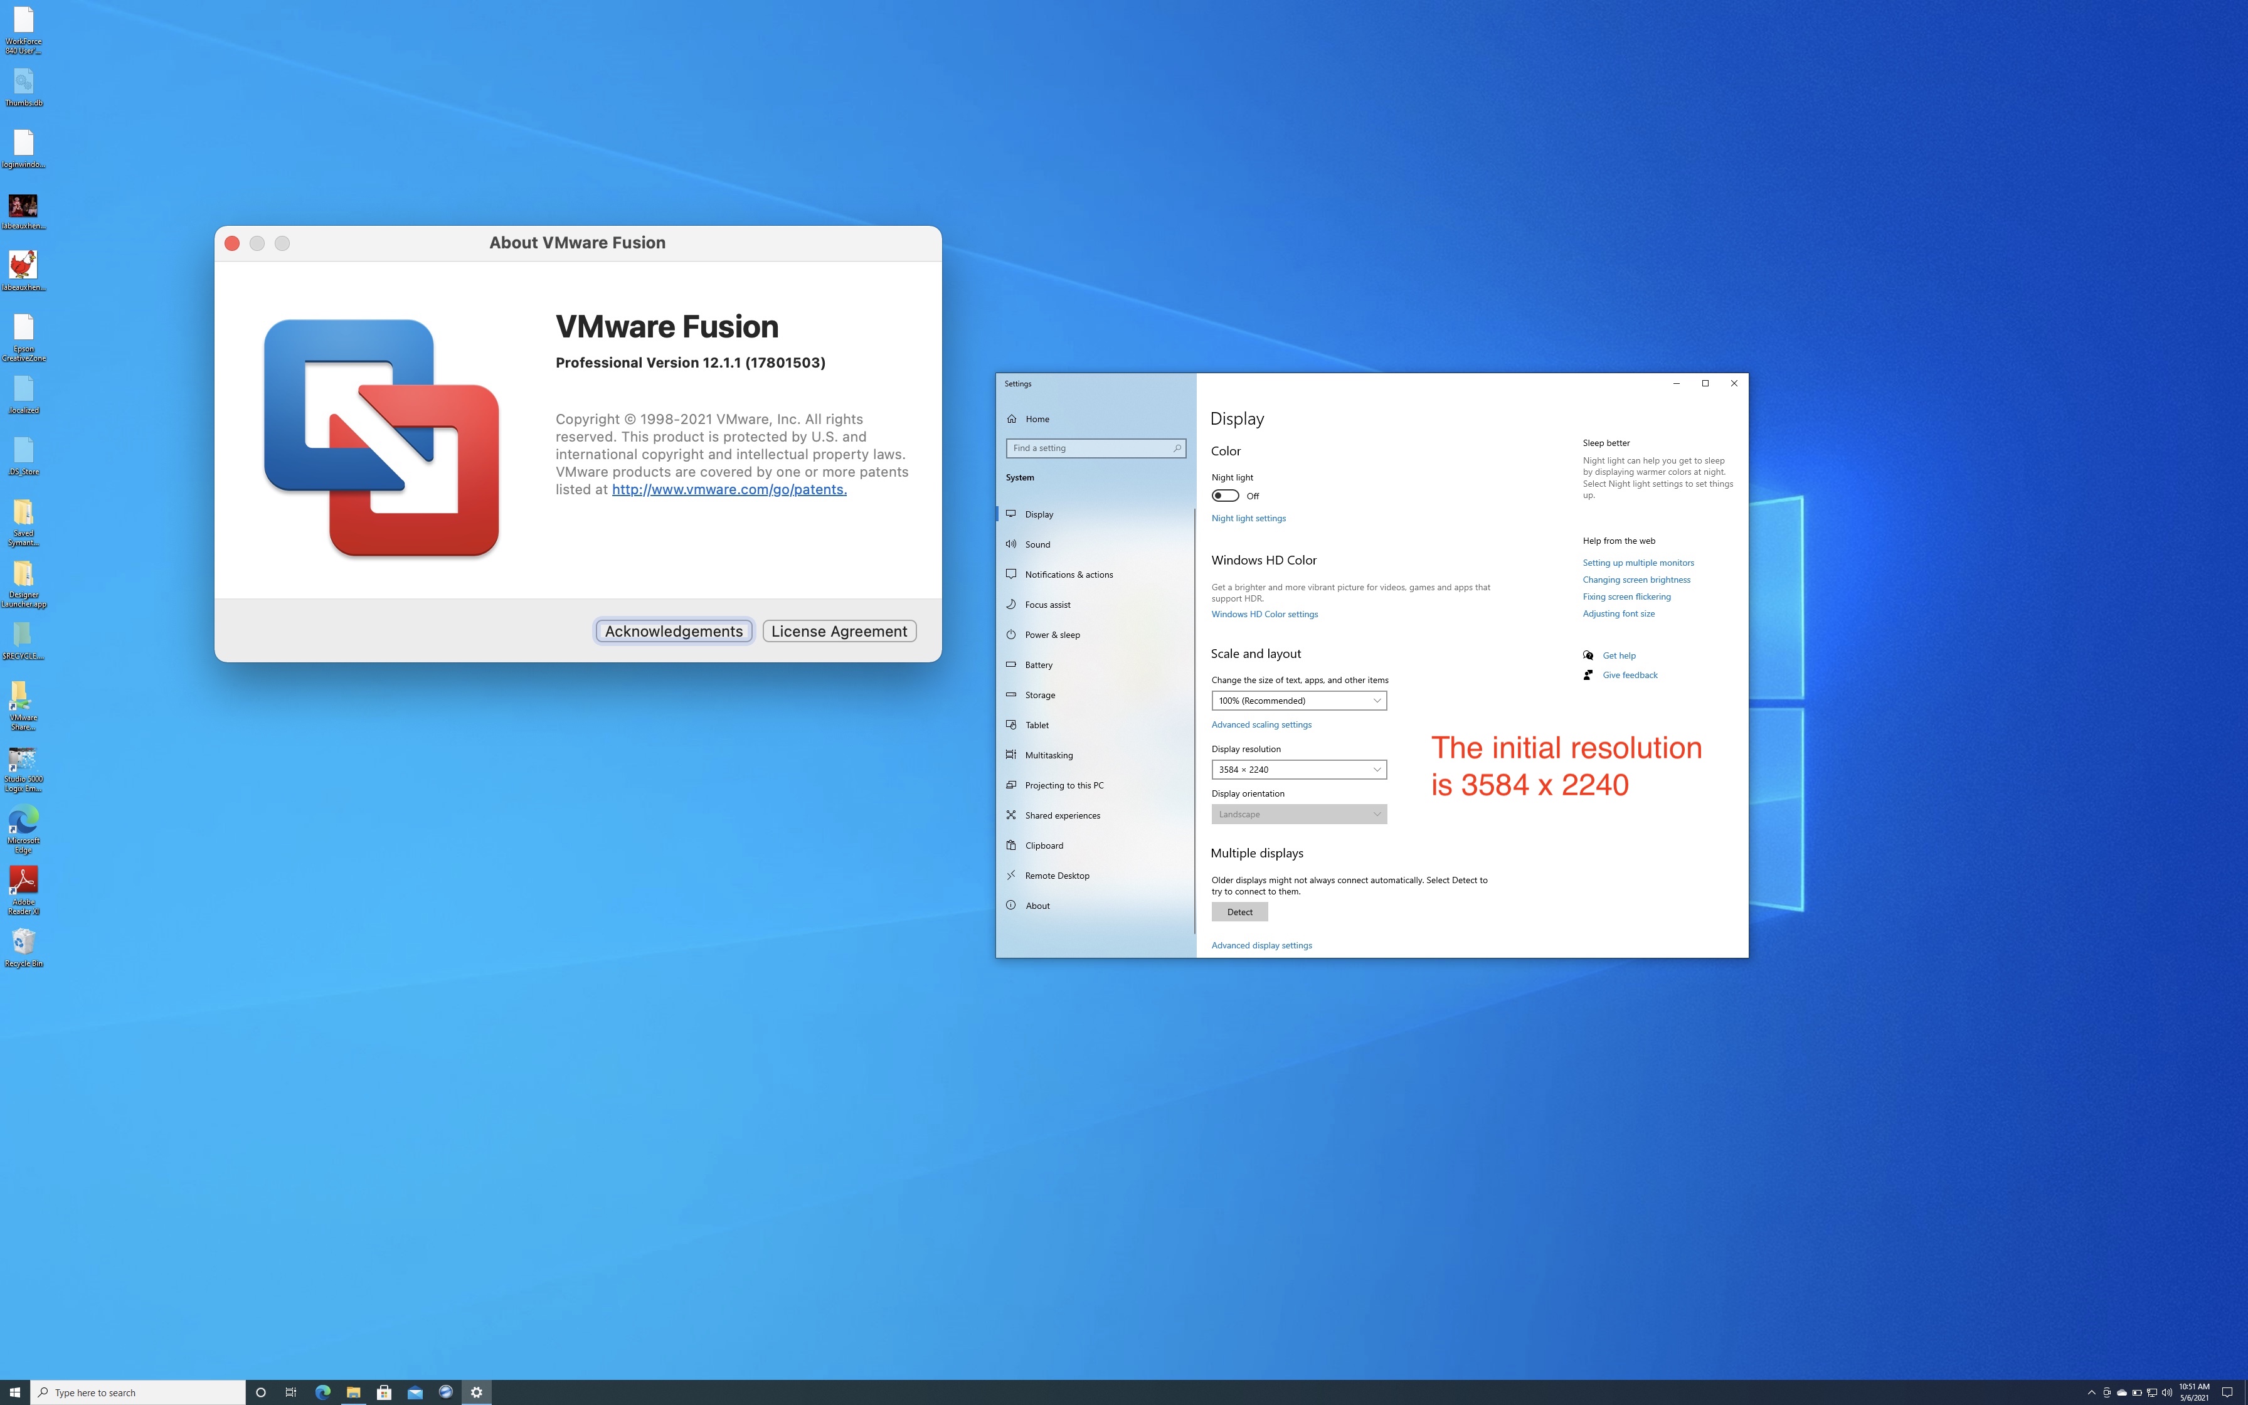The width and height of the screenshot is (2248, 1405).
Task: Show hidden icons in the system tray
Action: coord(2091,1392)
